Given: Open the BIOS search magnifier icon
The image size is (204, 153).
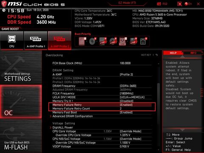Looking at the screenshot, I should (180, 4).
